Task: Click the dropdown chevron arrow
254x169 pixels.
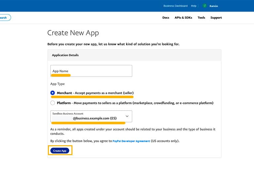Action: pos(127,116)
